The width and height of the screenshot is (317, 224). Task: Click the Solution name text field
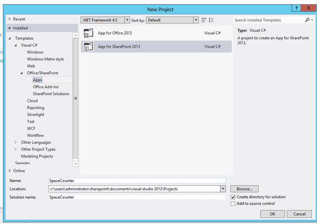coord(137,197)
